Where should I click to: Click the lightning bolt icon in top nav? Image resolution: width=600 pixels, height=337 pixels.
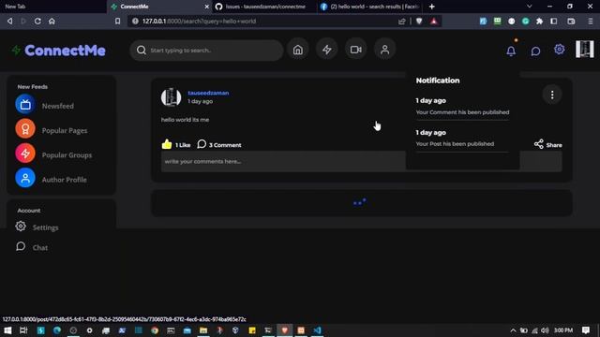click(327, 50)
